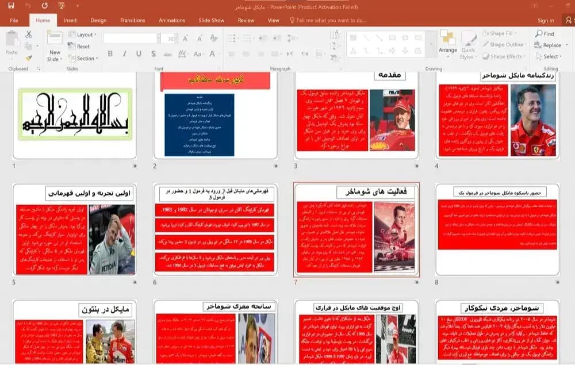
Task: Open Shape Fill color options
Action: [x=500, y=33]
